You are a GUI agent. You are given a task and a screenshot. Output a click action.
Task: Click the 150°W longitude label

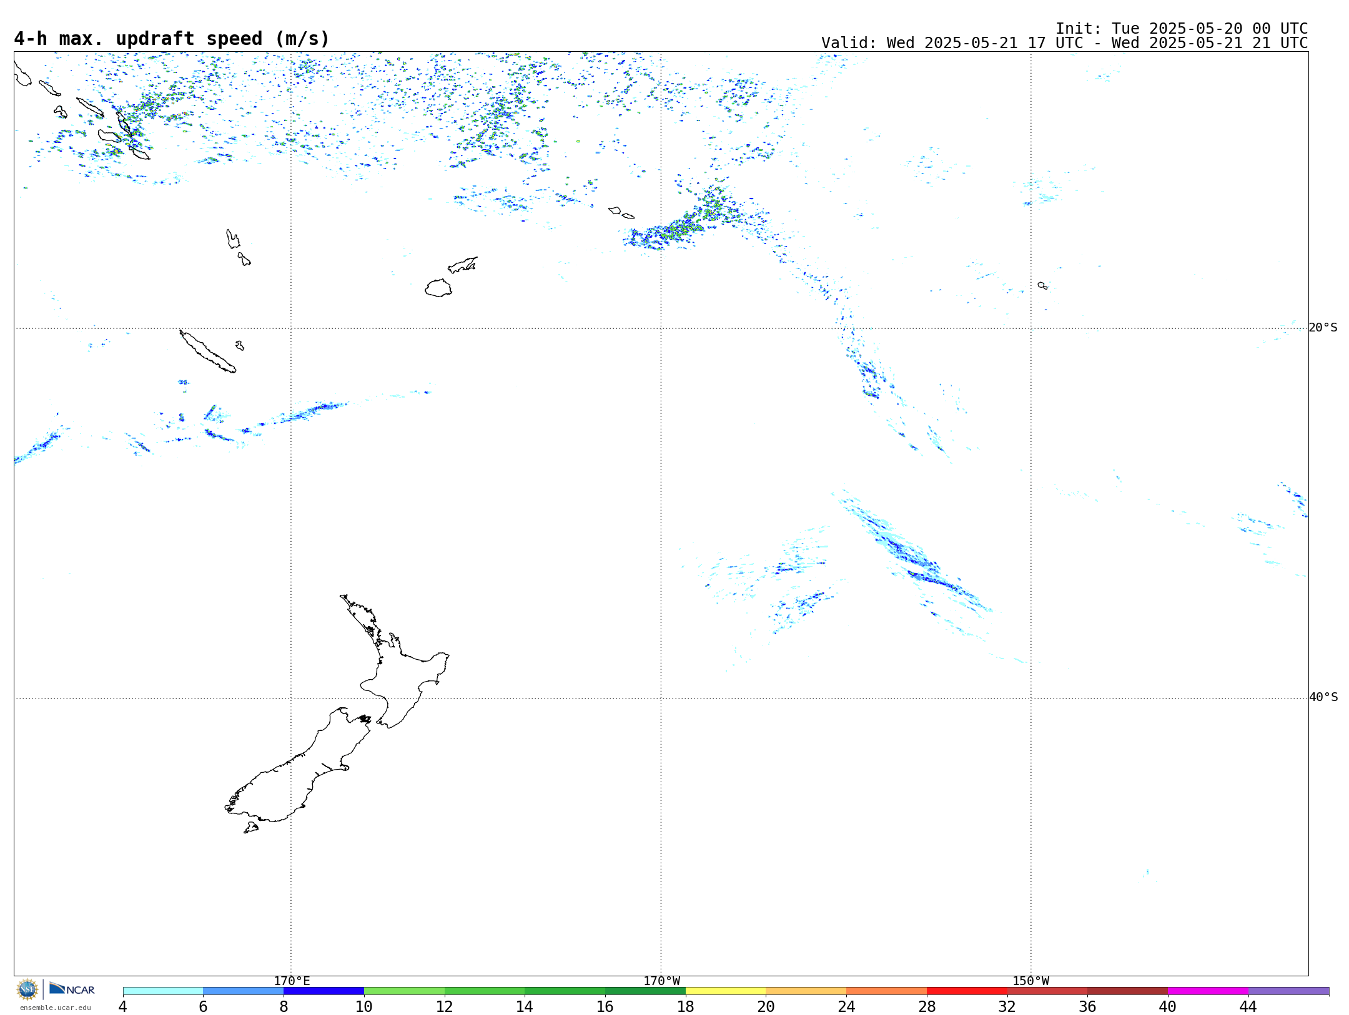click(x=1030, y=981)
